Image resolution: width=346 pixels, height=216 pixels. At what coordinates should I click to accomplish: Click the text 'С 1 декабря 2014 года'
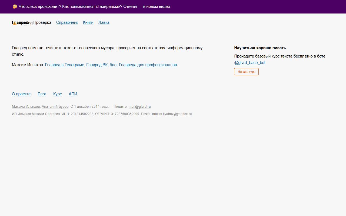tap(89, 107)
